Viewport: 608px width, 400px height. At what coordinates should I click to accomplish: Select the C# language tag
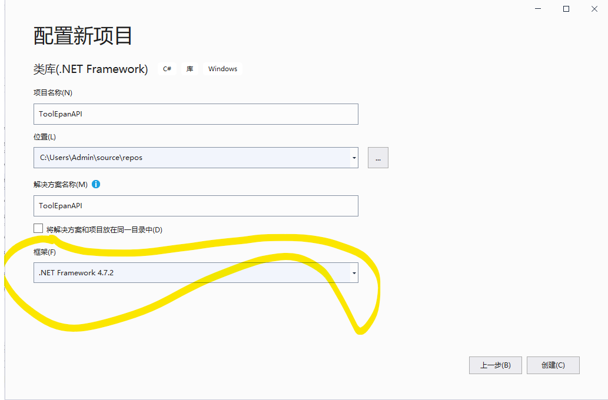167,68
